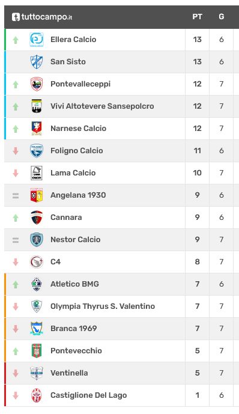Click the Angelana 1930 crest
The width and height of the screenshot is (239, 414).
click(x=37, y=195)
